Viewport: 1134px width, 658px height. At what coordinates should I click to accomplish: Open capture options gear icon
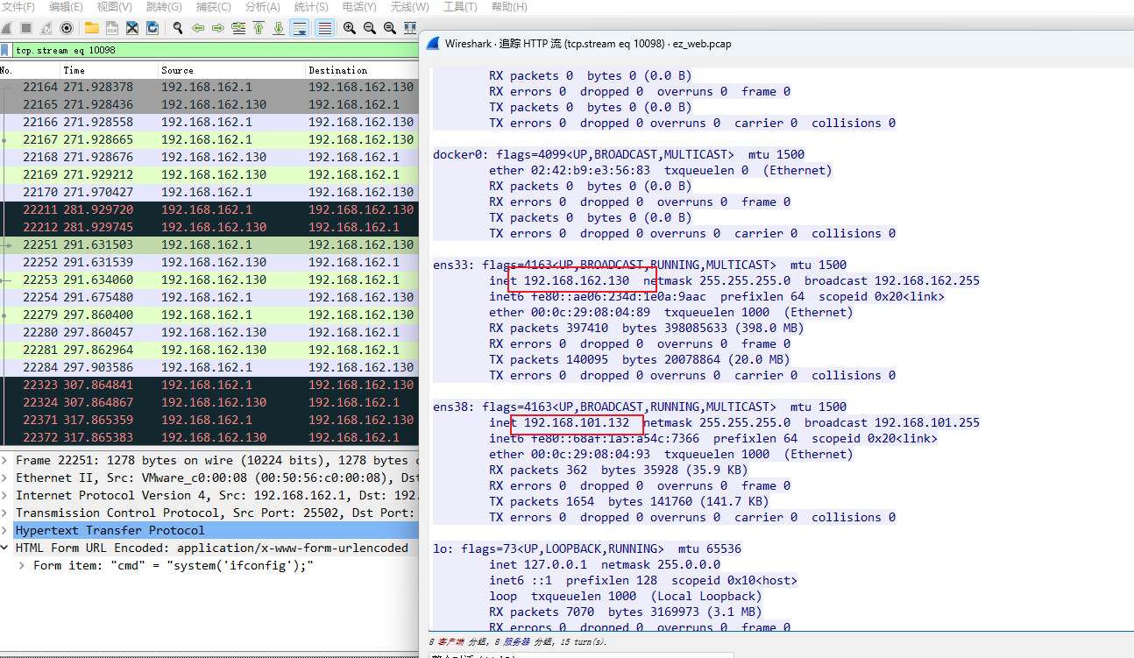click(x=66, y=28)
